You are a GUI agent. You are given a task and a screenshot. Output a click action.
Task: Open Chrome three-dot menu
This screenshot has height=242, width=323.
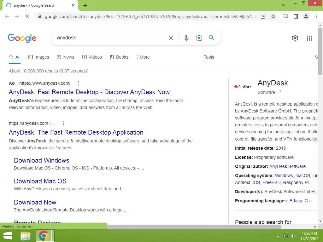coord(316,16)
